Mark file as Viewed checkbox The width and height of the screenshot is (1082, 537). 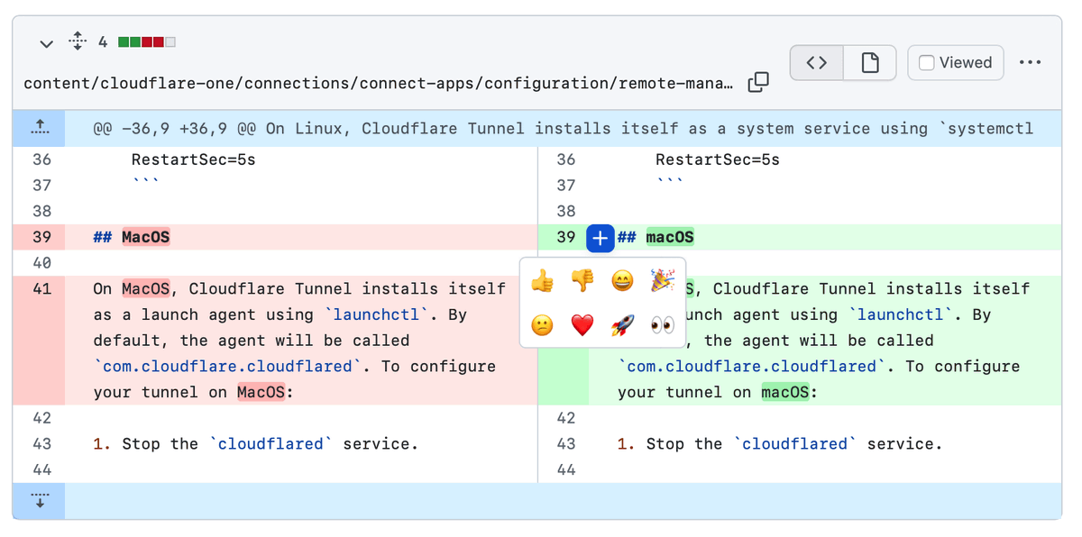pos(926,63)
